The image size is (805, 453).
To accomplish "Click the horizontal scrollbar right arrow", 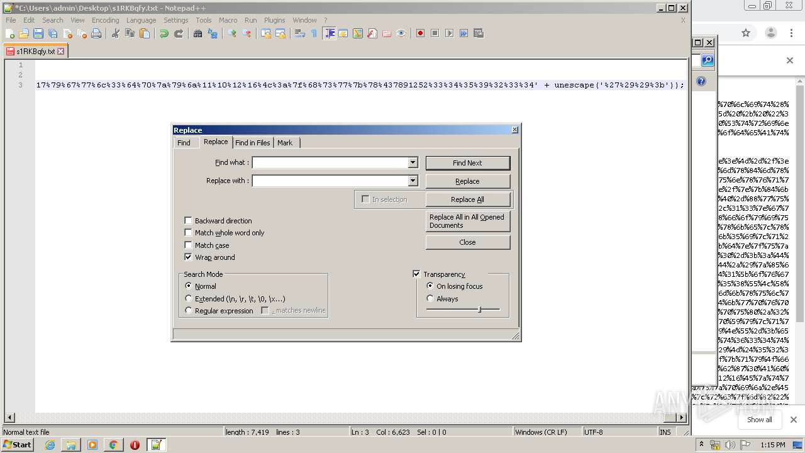I will point(682,417).
